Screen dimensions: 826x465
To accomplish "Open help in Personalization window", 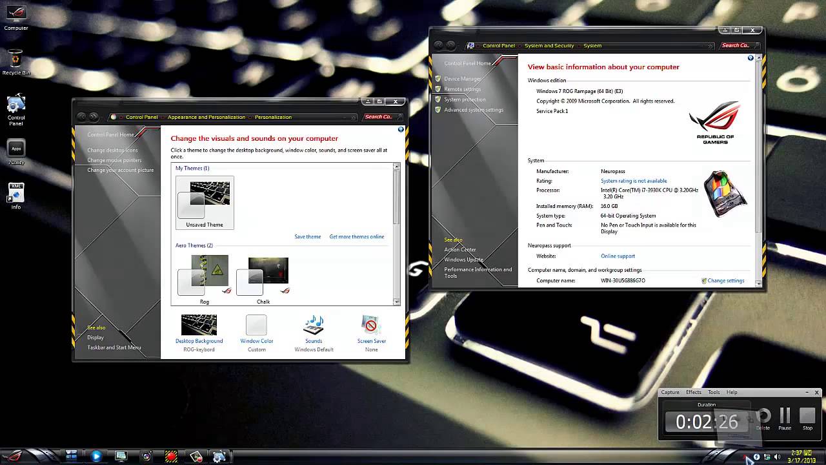I will pos(401,130).
